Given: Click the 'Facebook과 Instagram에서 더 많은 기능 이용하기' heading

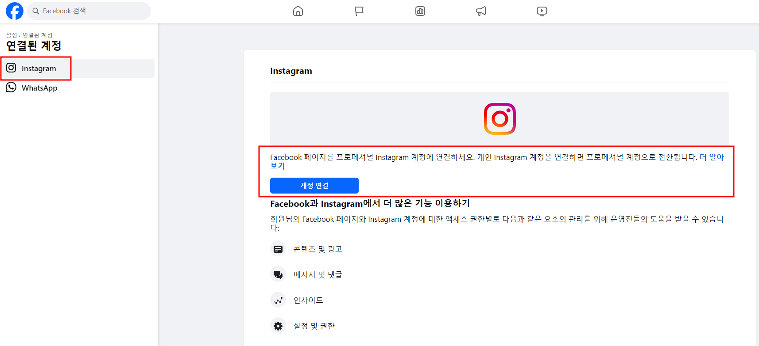Looking at the screenshot, I should point(370,203).
